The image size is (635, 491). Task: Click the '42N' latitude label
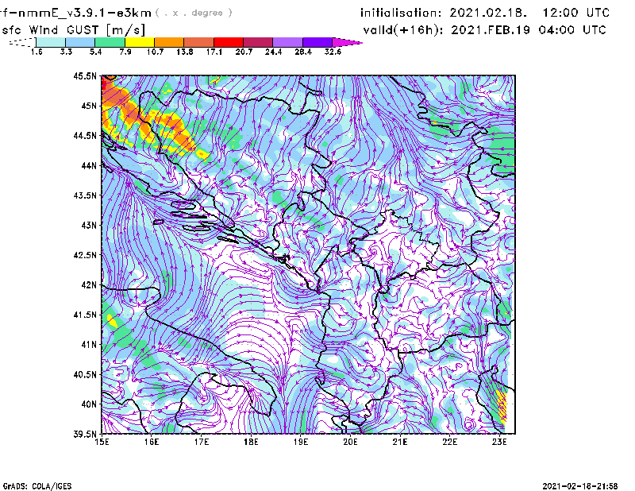[89, 284]
